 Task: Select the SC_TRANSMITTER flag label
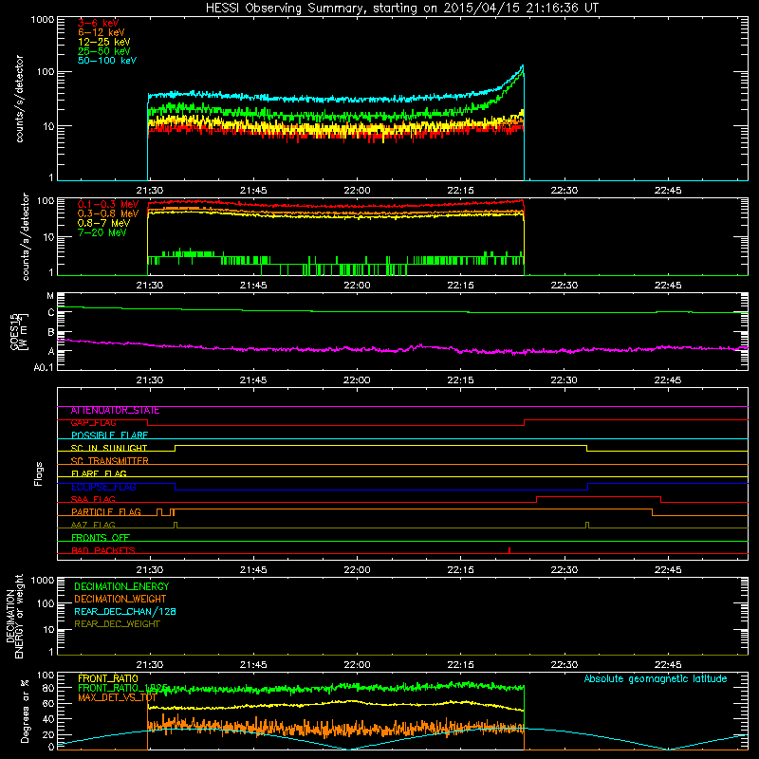(x=110, y=461)
